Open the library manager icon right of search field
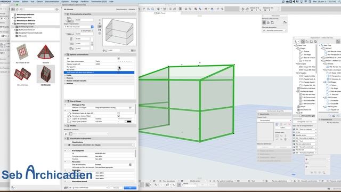This screenshot has height=192, width=341. tap(57, 10)
